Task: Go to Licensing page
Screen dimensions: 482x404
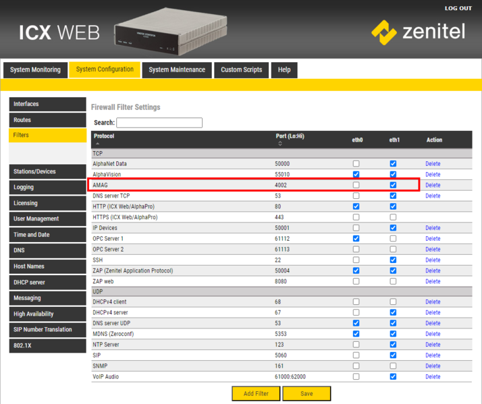Action: tap(48, 203)
